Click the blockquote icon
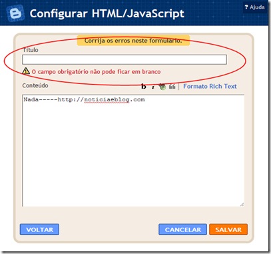The width and height of the screenshot is (271, 254). 172,86
